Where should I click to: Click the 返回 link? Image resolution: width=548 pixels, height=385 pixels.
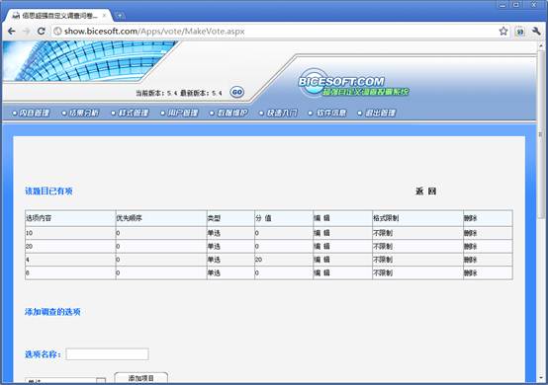[425, 192]
